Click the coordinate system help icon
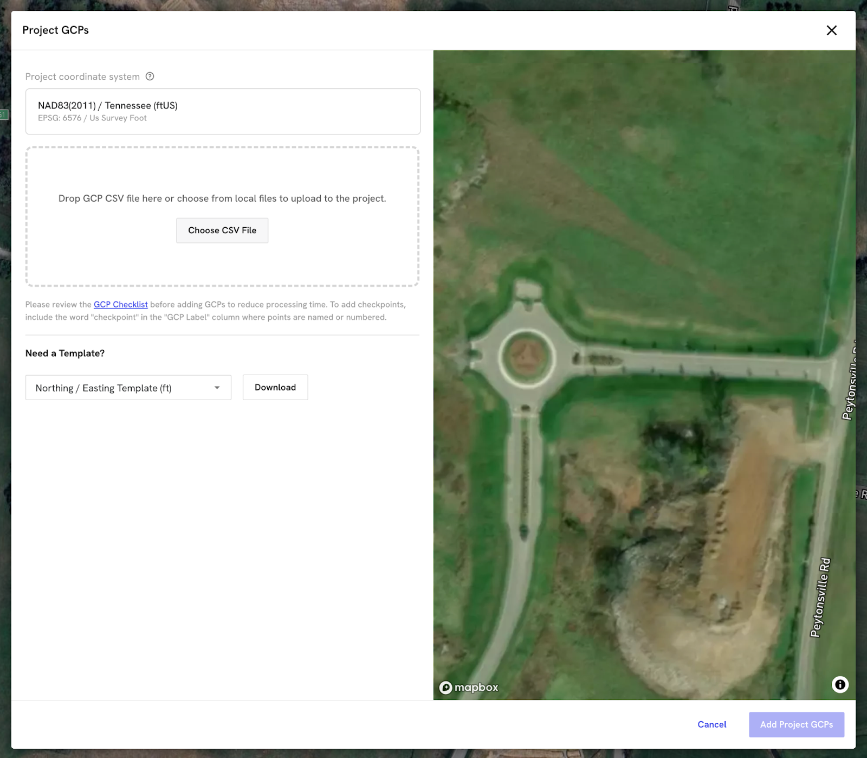This screenshot has width=867, height=758. pos(150,76)
